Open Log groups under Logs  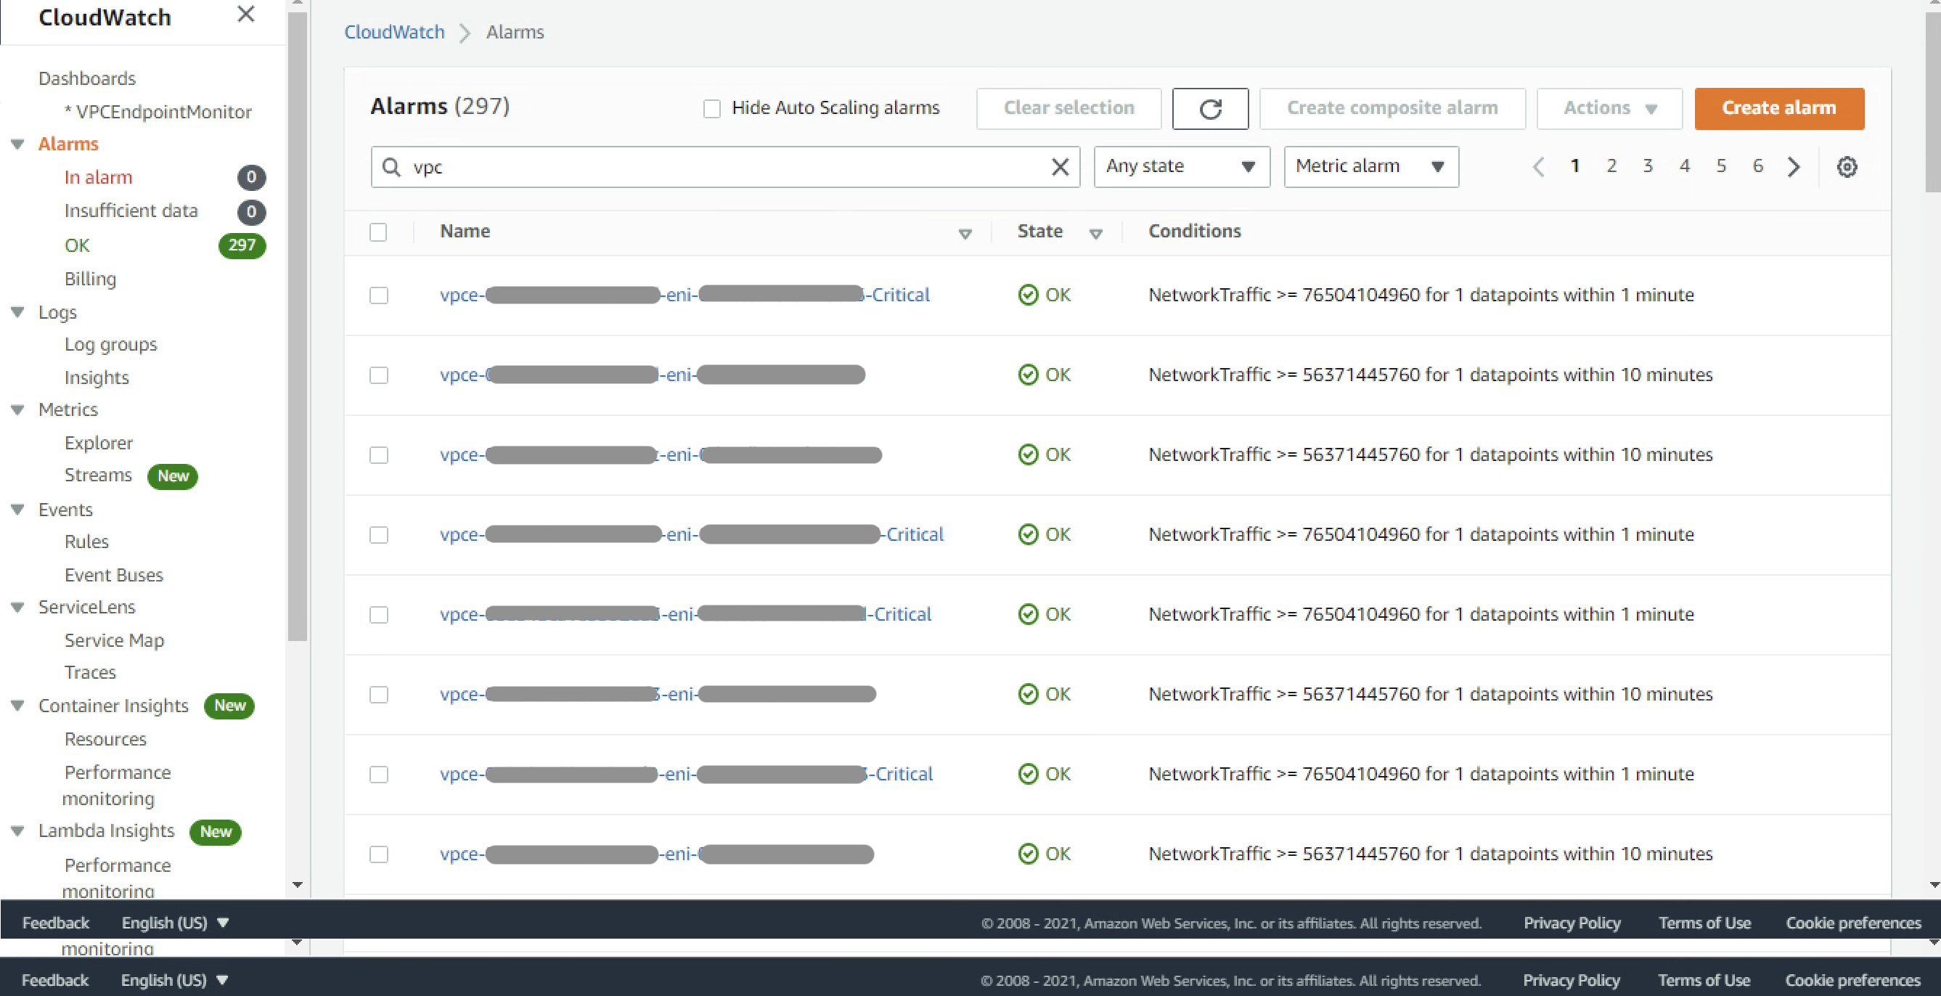tap(110, 344)
